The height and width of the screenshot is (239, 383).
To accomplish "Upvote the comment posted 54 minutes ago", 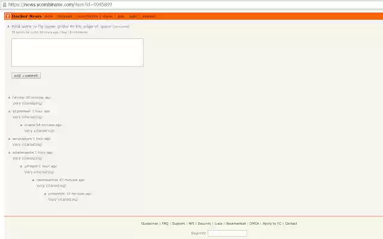I will point(22,125).
